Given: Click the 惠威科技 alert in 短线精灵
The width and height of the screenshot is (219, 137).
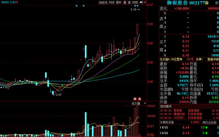Looking at the screenshot, I should 179,114.
